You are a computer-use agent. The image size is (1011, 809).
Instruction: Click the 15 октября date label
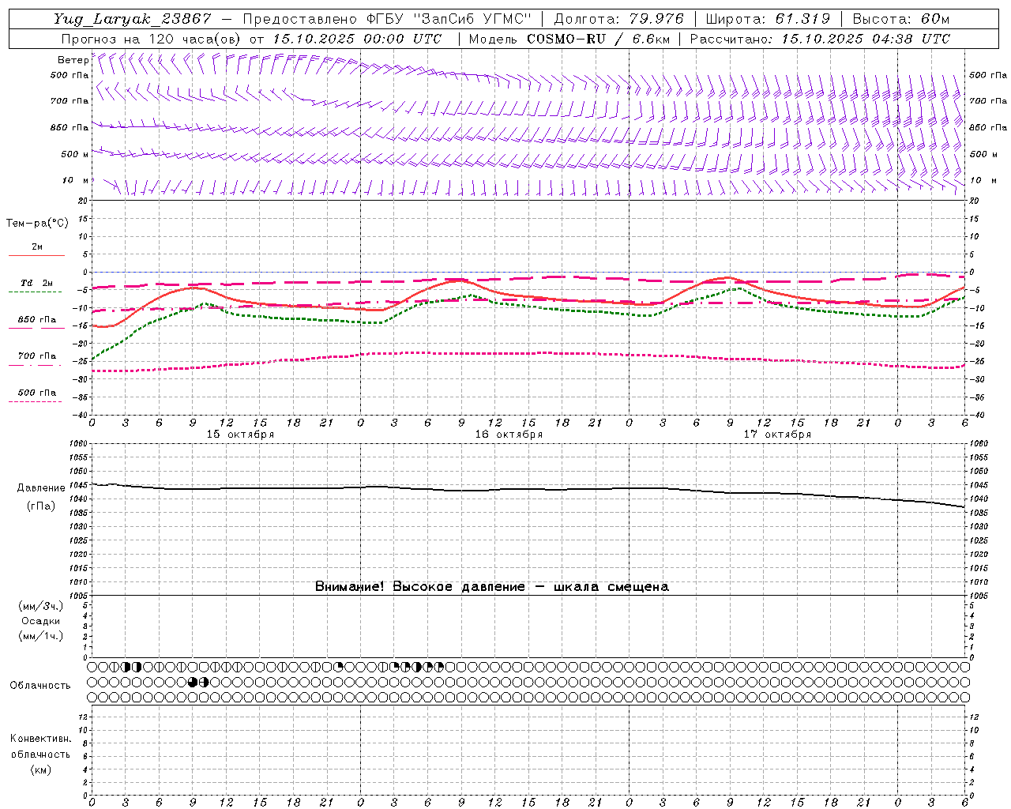(x=240, y=435)
